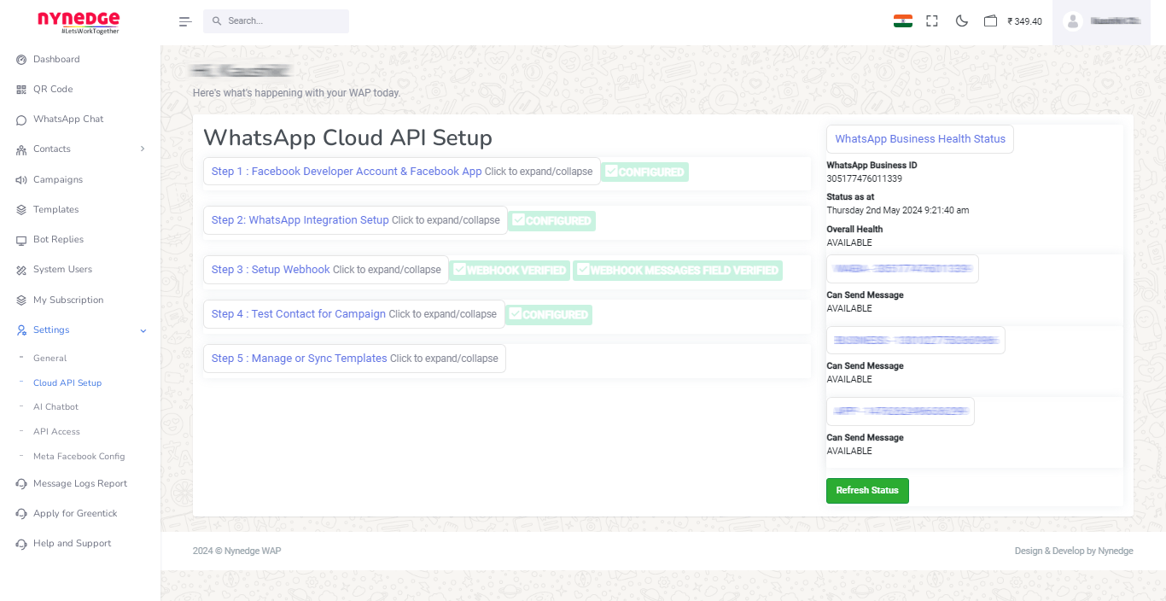Expand Step 5 Manage or Sync Templates

click(354, 359)
